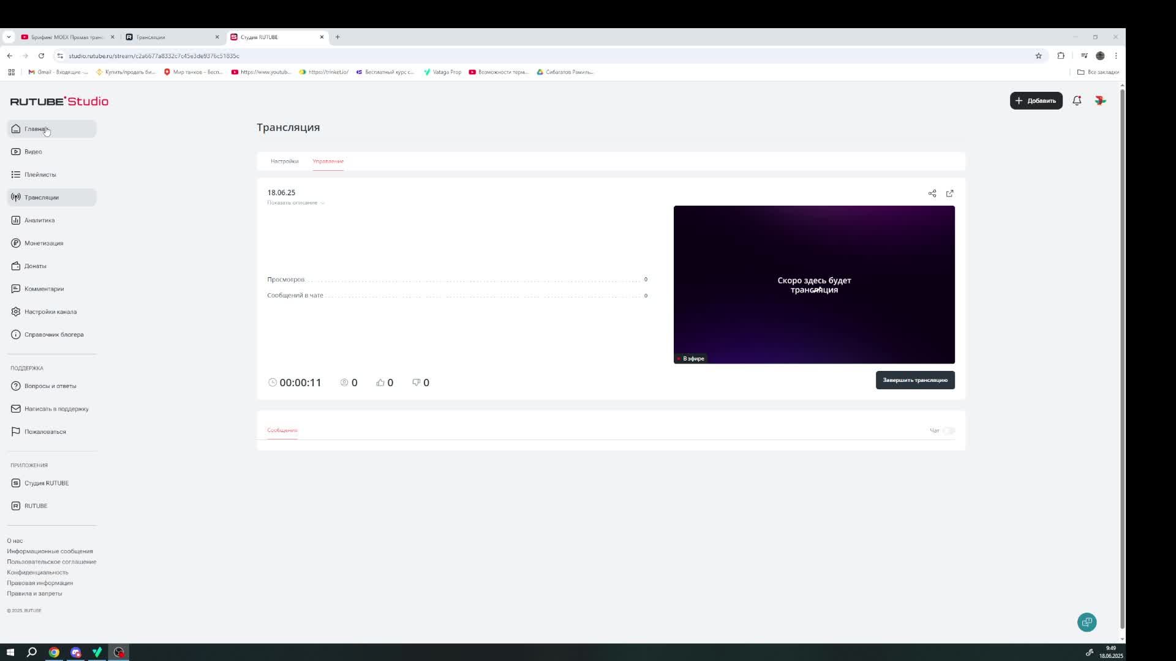The image size is (1176, 661).
Task: Open Настройки канала in sidebar
Action: pos(50,312)
